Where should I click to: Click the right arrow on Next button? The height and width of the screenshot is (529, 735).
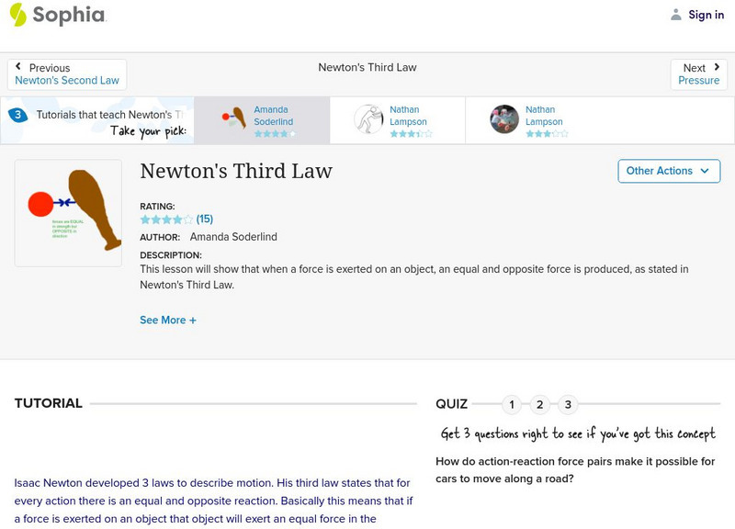[x=717, y=67]
